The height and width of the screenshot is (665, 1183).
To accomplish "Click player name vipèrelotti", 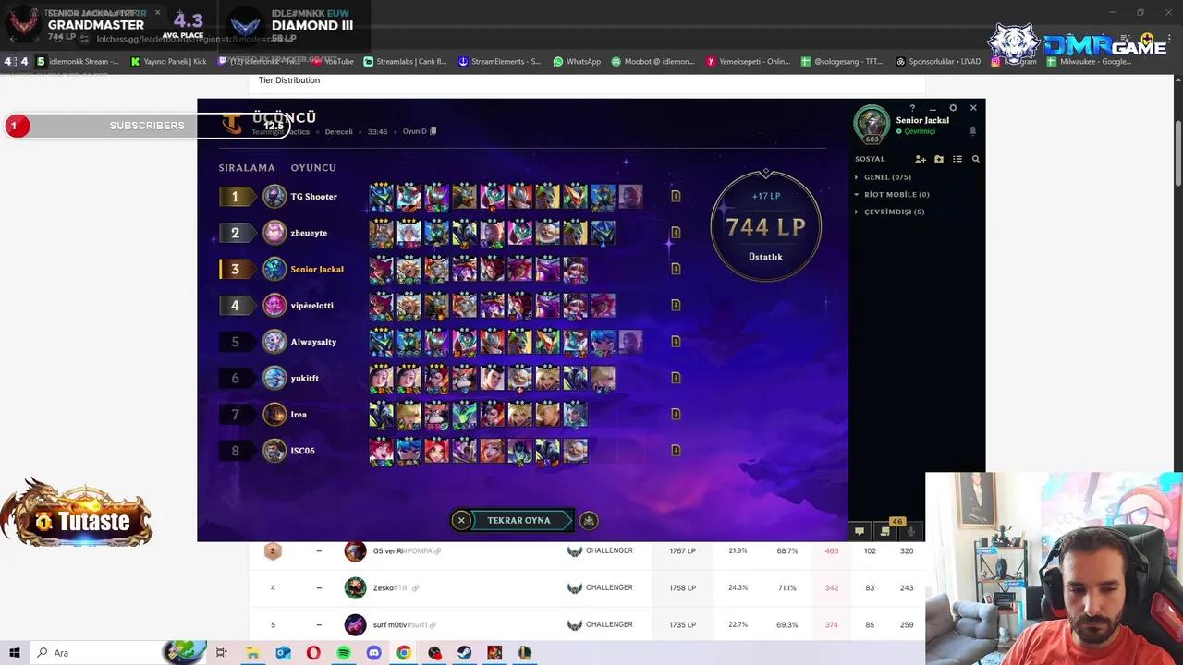I will [x=312, y=306].
